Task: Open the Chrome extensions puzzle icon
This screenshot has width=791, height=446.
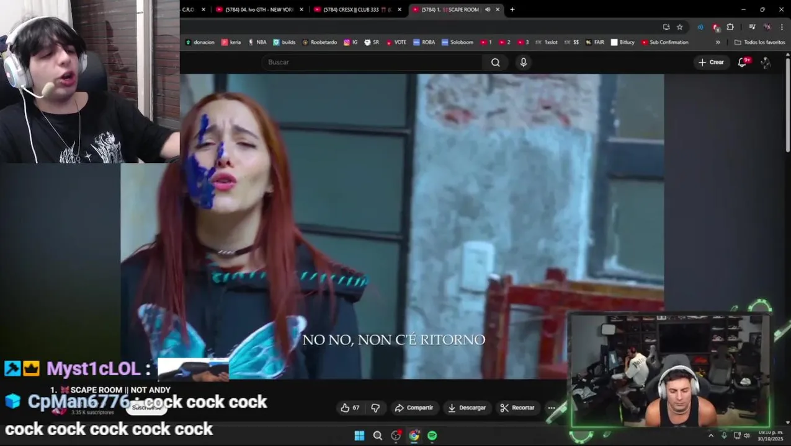Action: [730, 27]
